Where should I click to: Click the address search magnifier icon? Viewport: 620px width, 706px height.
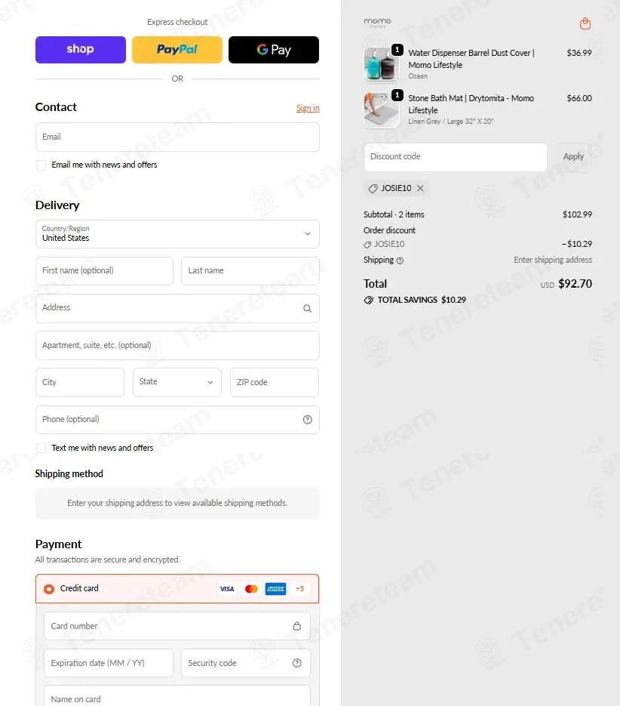pyautogui.click(x=307, y=308)
